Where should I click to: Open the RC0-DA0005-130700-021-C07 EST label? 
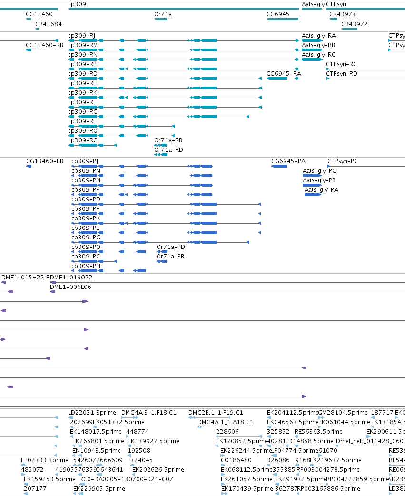(x=126, y=479)
